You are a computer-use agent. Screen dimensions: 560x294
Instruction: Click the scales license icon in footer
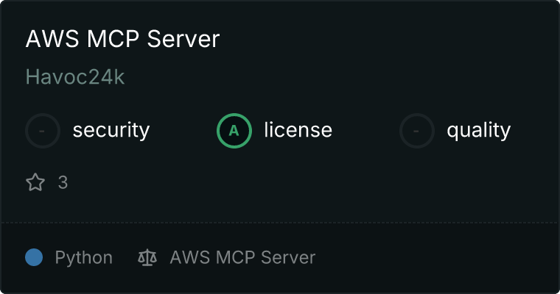tap(147, 258)
